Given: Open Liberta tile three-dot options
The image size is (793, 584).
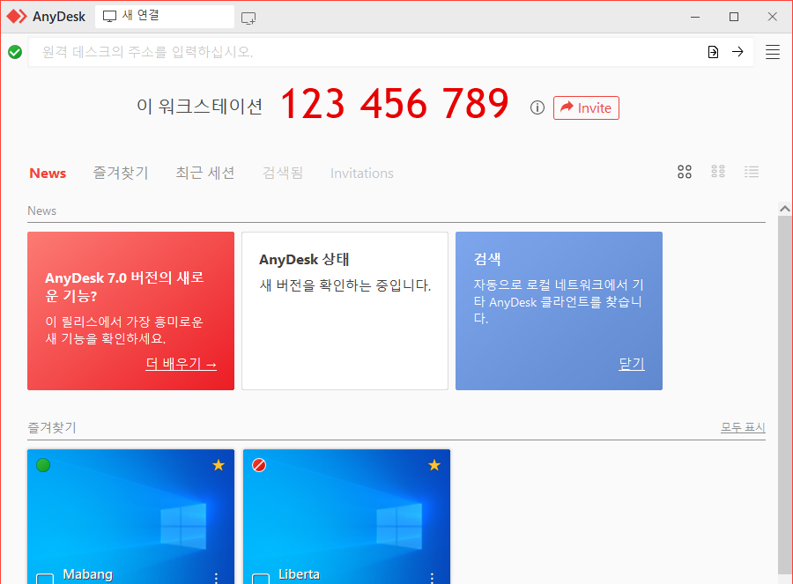Looking at the screenshot, I should pos(432,578).
